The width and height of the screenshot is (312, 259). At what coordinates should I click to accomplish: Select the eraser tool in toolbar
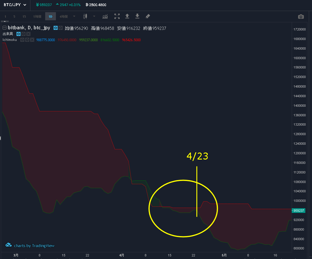(x=147, y=17)
